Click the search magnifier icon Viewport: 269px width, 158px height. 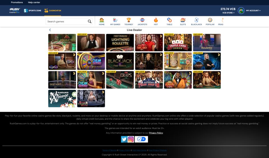90,22
